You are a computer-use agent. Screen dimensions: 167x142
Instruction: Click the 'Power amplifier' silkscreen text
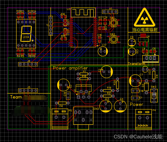(70, 68)
